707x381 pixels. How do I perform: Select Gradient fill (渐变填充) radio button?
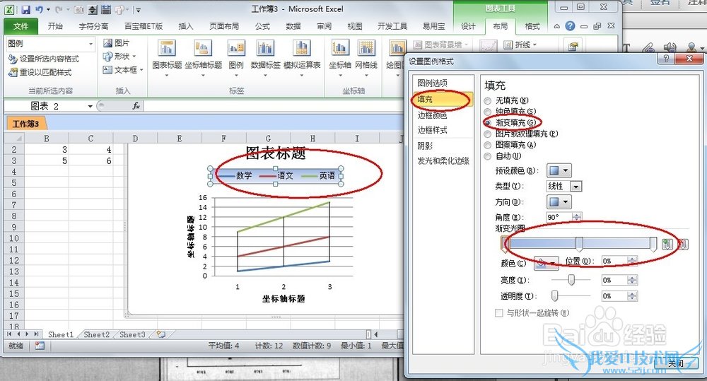click(x=487, y=123)
